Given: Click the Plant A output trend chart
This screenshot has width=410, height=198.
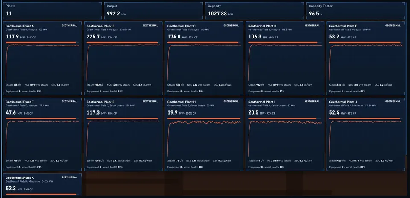Looking at the screenshot, I should [42, 62].
